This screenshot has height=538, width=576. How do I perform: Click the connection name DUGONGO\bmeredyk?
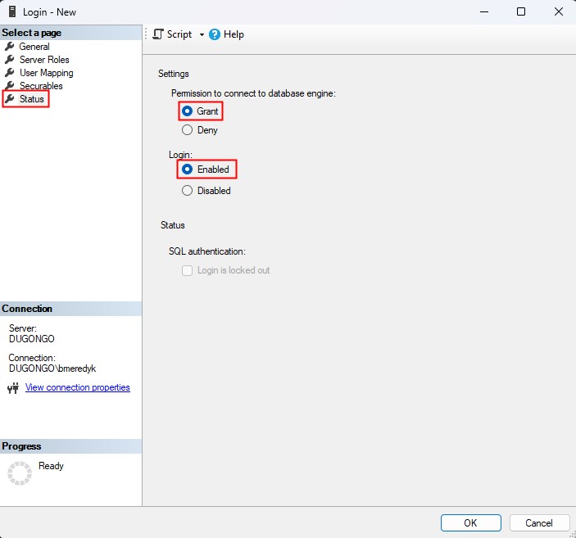[x=52, y=368]
